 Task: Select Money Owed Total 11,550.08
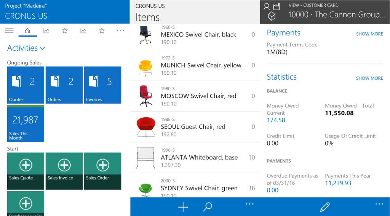pyautogui.click(x=339, y=113)
